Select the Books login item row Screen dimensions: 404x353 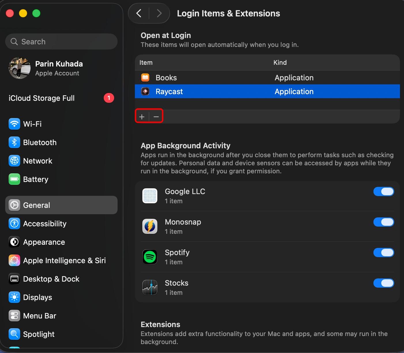coord(267,78)
